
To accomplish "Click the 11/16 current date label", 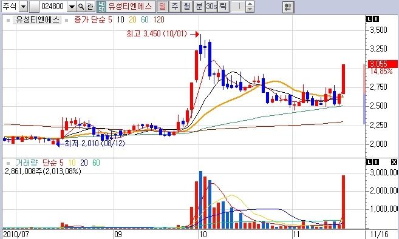I will 380,234.
